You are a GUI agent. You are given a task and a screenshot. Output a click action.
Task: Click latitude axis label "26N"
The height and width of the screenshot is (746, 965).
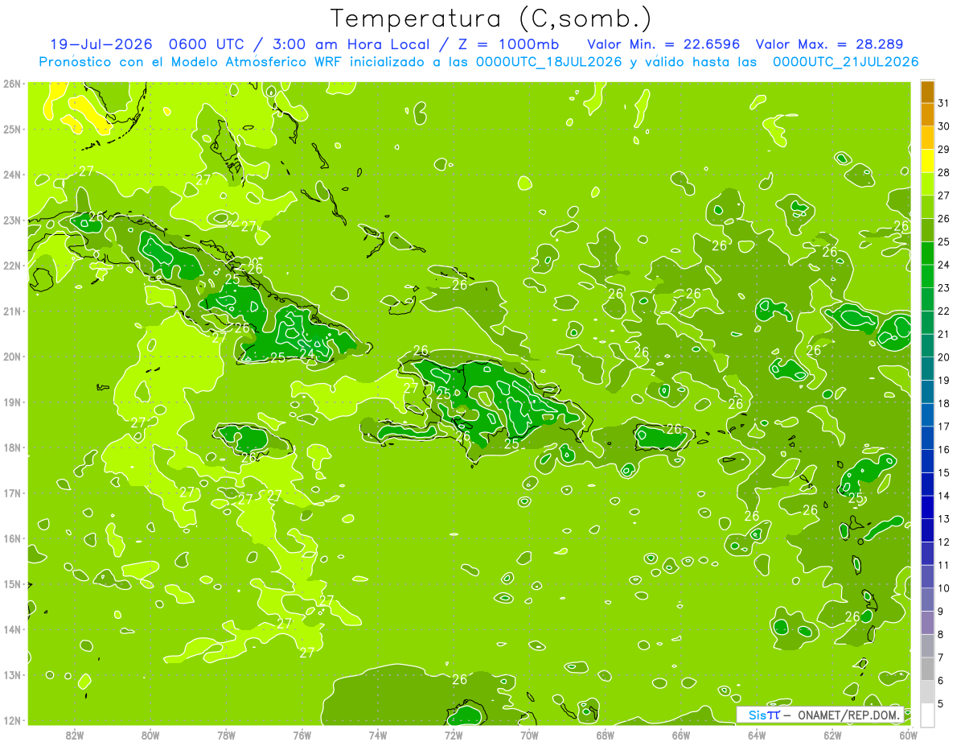point(12,84)
